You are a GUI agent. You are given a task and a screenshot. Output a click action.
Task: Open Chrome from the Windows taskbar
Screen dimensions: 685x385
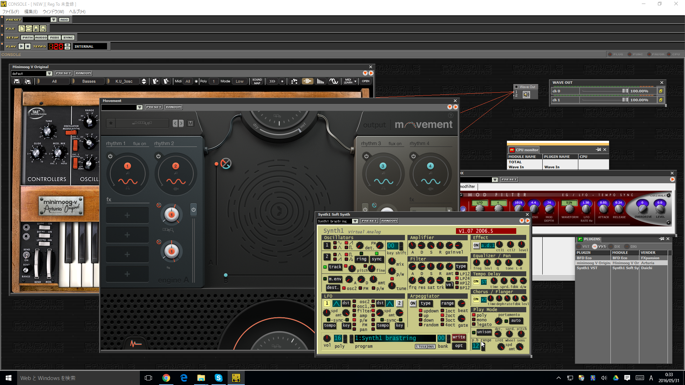(x=166, y=378)
